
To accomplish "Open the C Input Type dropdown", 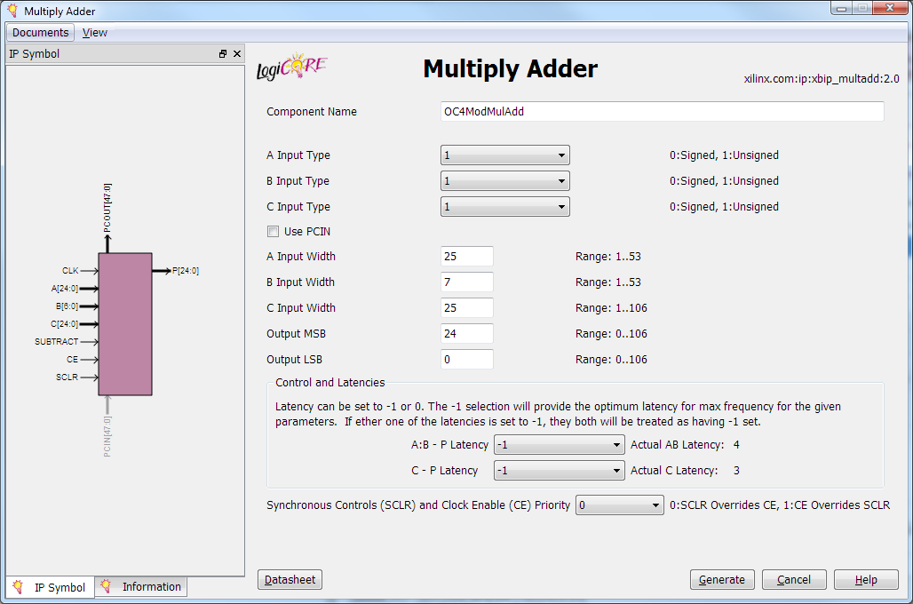I will point(504,206).
